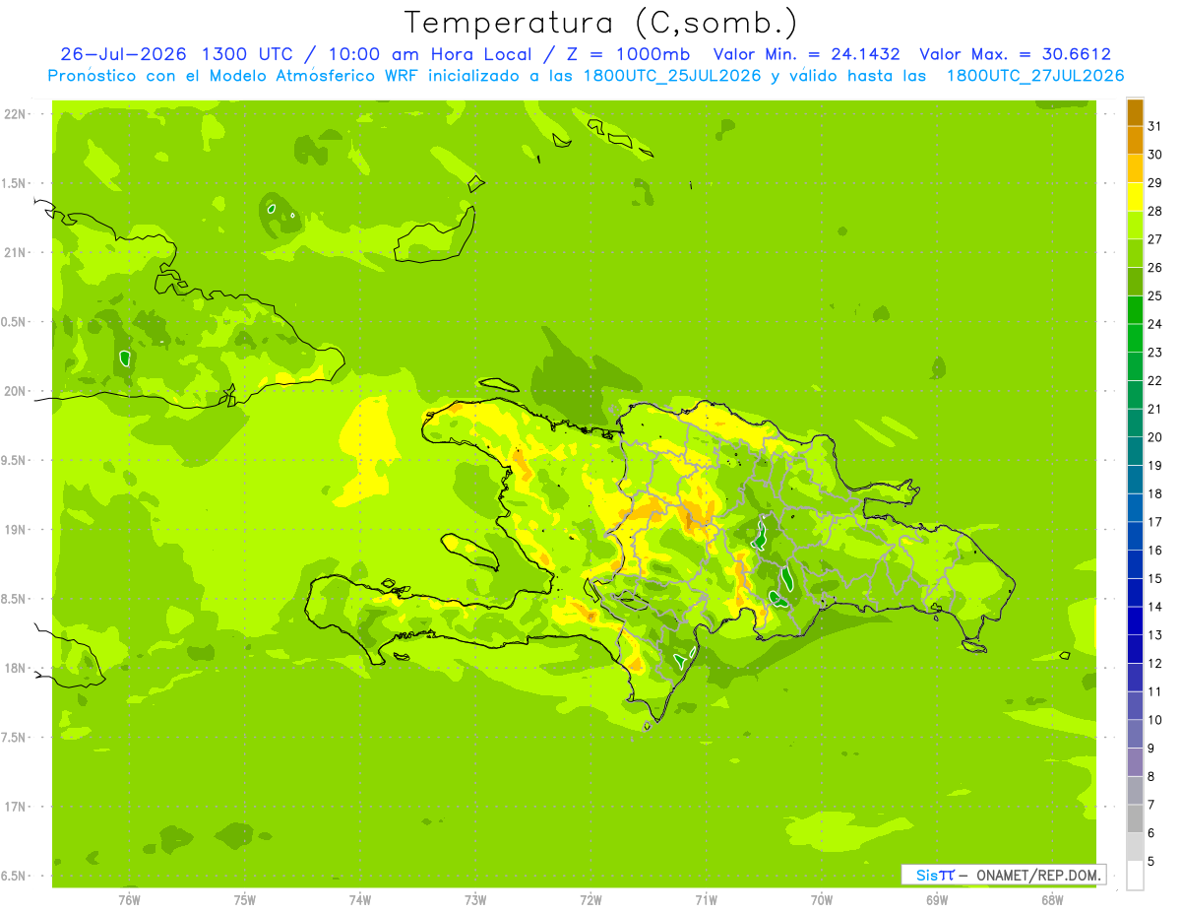Click the legend value 5
The image size is (1181, 913).
coord(1151,861)
